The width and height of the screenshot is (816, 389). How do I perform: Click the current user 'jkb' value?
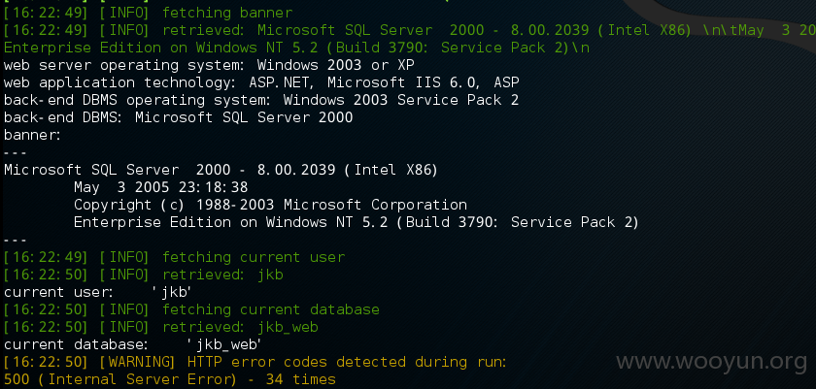172,292
